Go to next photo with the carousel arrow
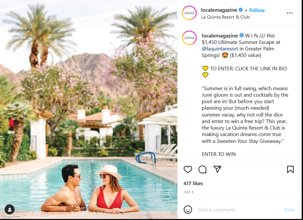Viewport: 303px width, 220px height. point(169,109)
